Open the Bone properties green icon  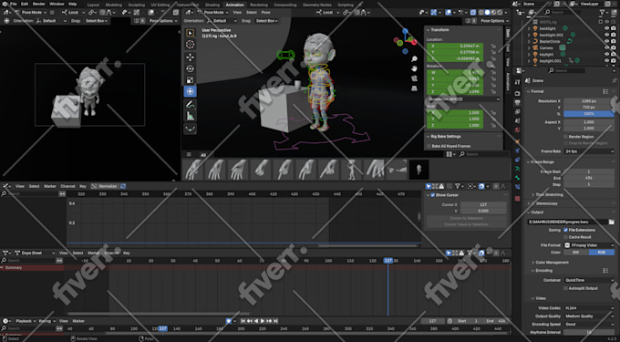tap(517, 178)
